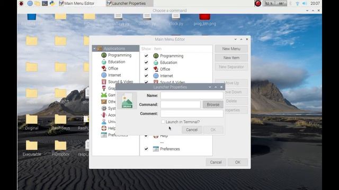Screen dimensions: 339x190
Task: Click New Menu in Main Menu Editor
Action: click(231, 49)
